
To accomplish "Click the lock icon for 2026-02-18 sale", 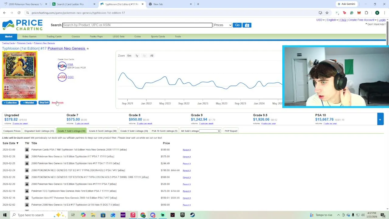I will 27,191.
